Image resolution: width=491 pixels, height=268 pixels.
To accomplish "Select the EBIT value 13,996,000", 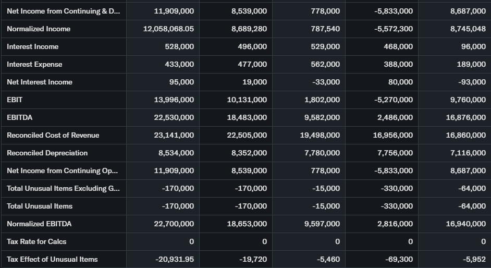I will (174, 100).
